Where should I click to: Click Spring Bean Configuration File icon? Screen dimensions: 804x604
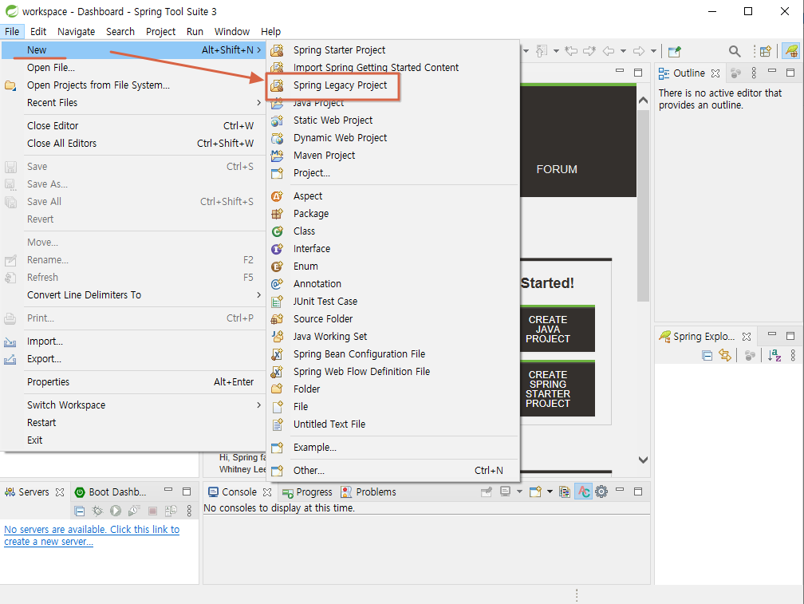point(277,353)
